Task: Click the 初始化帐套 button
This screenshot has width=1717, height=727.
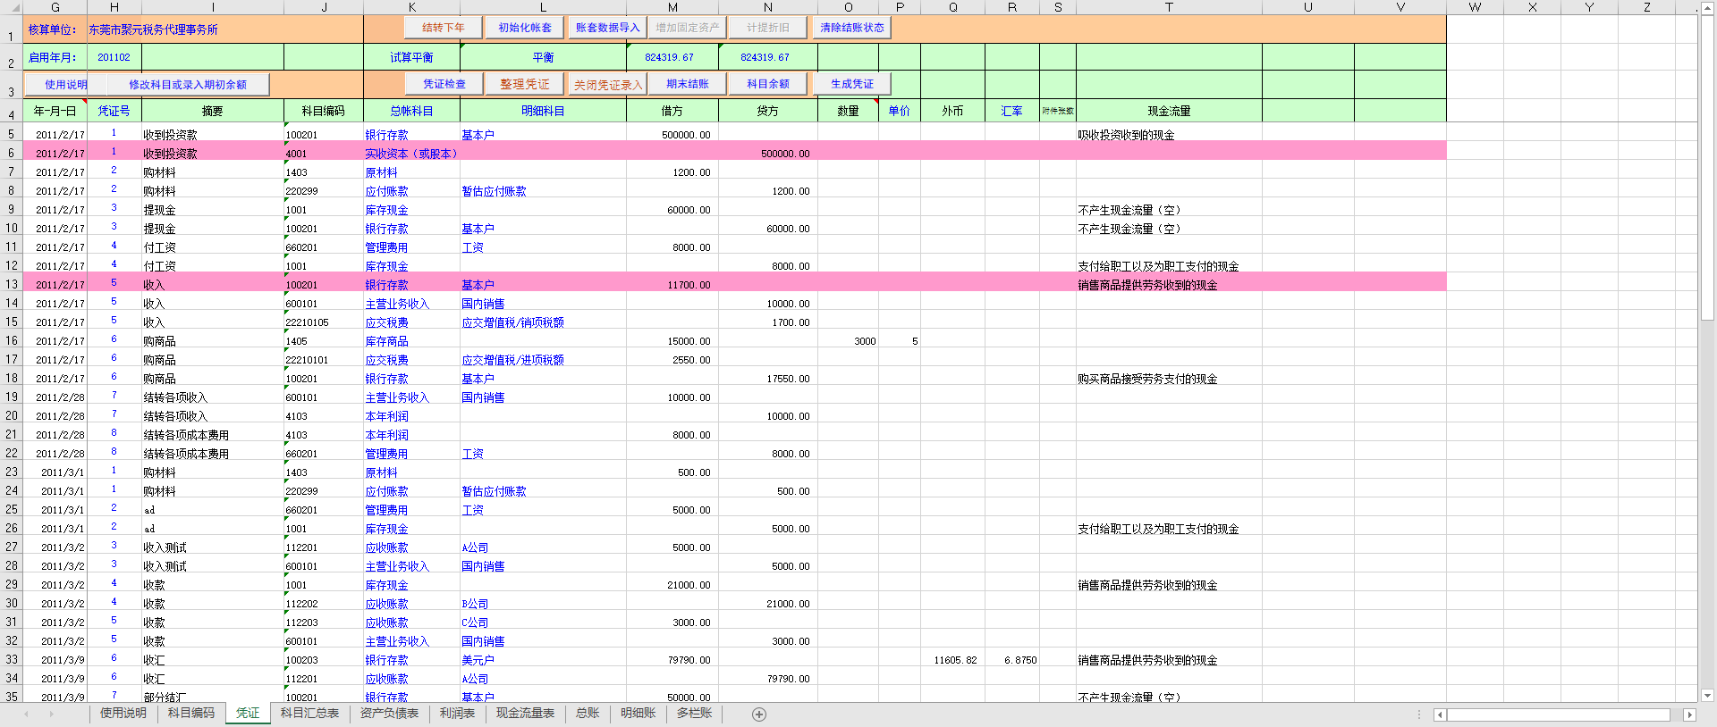Action: (525, 28)
